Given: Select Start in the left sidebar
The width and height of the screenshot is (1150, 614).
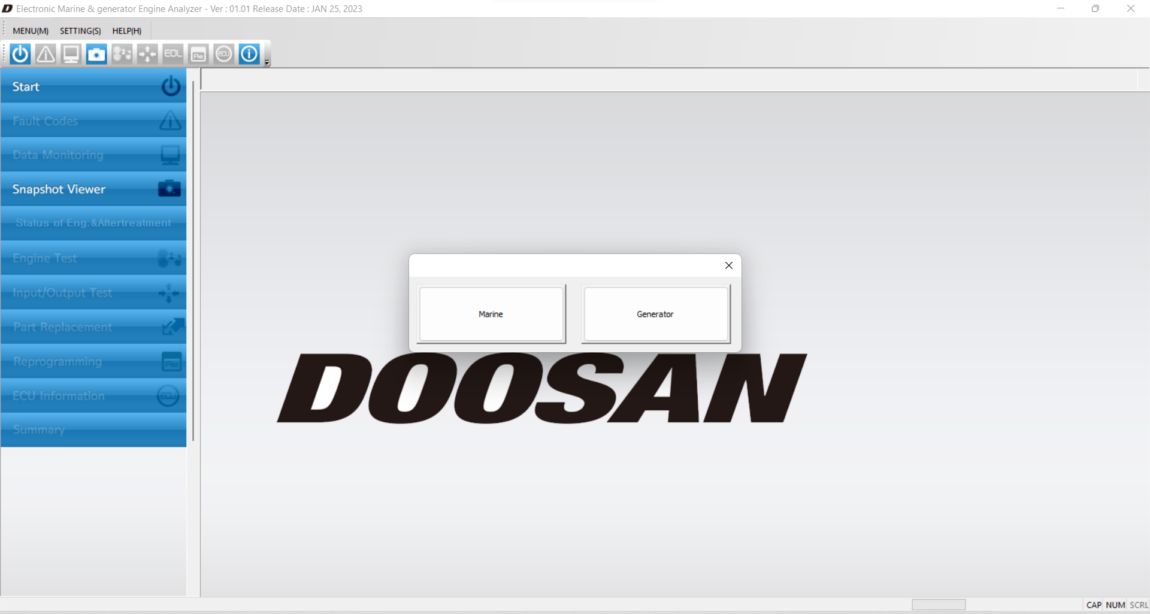Looking at the screenshot, I should (93, 87).
